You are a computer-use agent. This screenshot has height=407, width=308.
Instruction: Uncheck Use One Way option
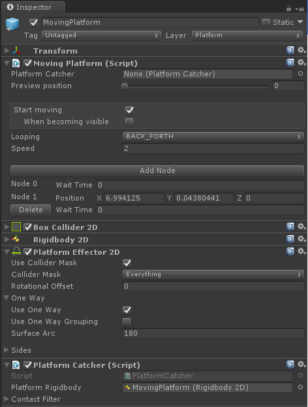point(127,310)
